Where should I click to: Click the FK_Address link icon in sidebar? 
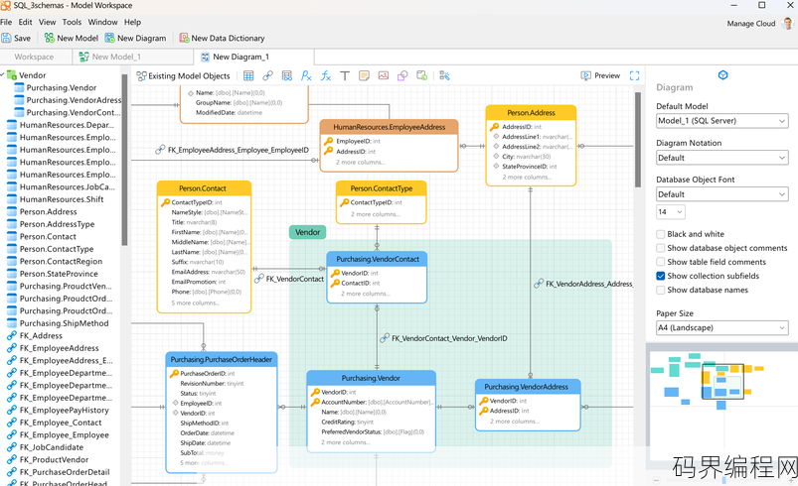[x=12, y=335]
